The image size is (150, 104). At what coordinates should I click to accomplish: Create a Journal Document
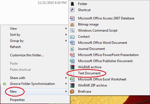(91, 49)
